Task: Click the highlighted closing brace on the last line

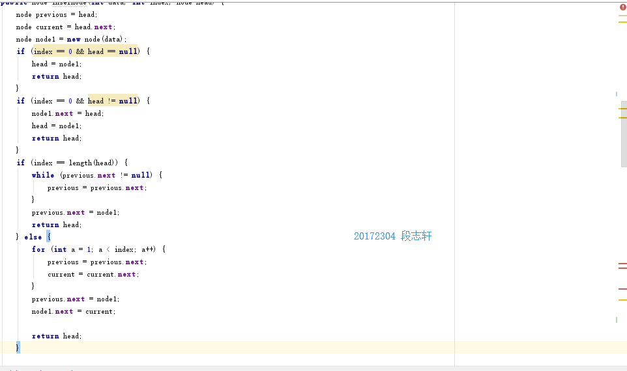Action: pos(17,348)
